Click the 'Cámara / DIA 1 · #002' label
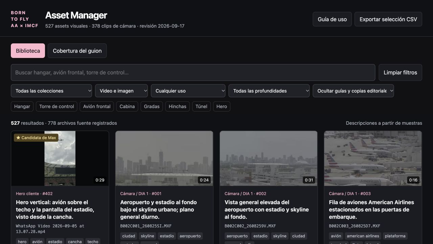Viewport: 433px width, 244px height. coord(245,194)
